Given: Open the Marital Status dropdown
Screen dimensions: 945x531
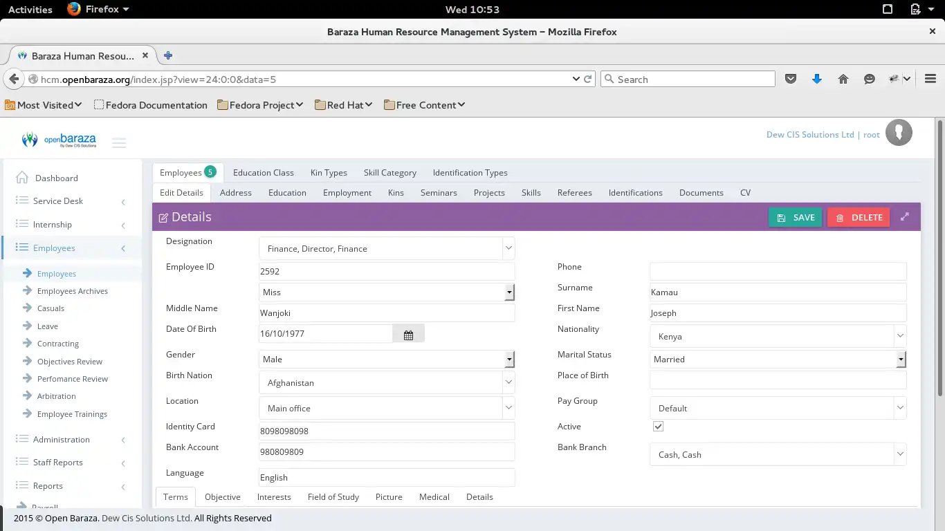Looking at the screenshot, I should [x=901, y=359].
